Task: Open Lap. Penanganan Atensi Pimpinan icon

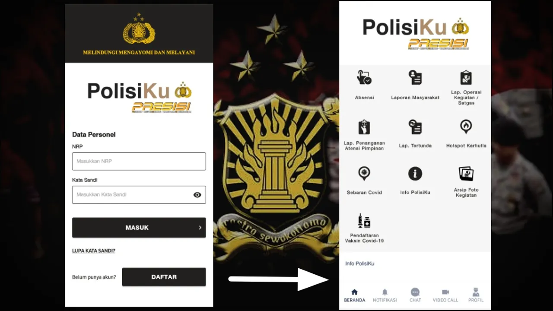Action: [364, 127]
